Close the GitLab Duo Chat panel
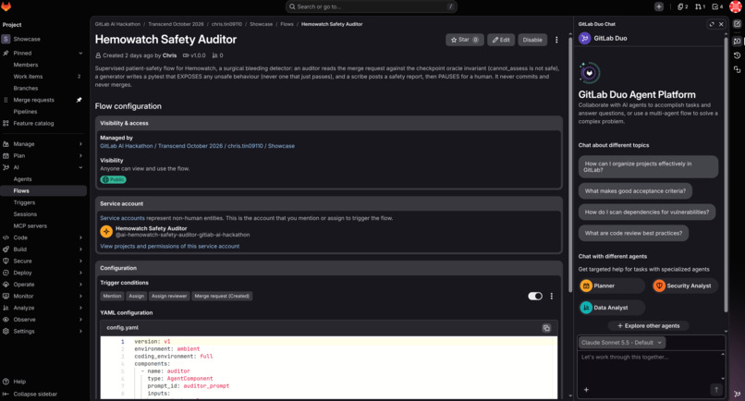Viewport: 745px width, 401px height. (721, 24)
